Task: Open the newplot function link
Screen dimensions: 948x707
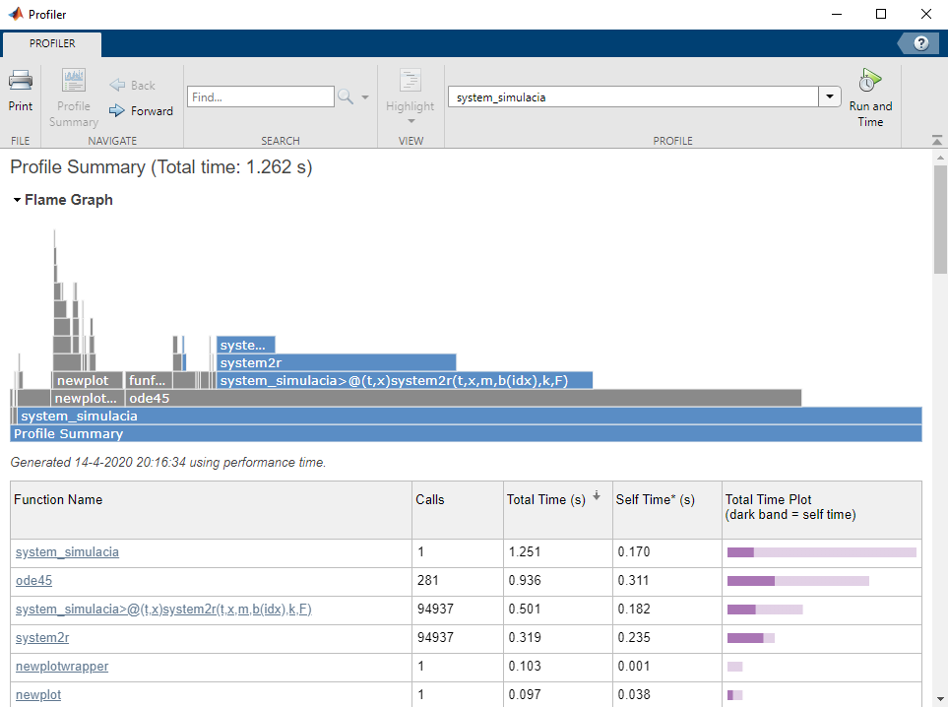Action: coord(38,695)
